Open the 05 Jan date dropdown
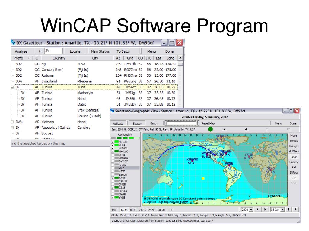Viewport: 309px width, 231px height. coord(282,210)
